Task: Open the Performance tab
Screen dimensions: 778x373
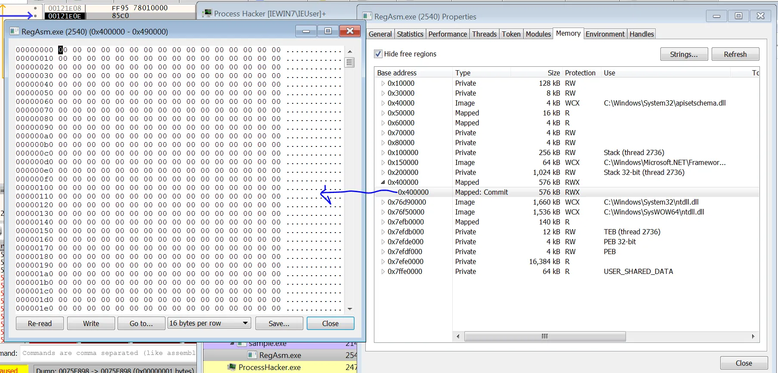Action: coord(448,34)
